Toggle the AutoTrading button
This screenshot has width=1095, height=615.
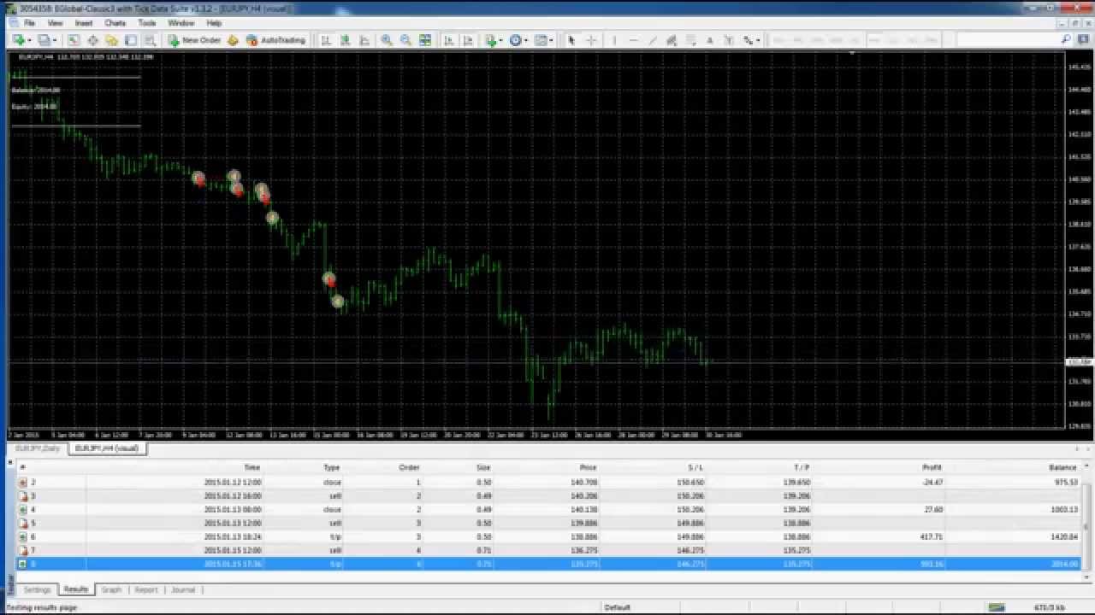pyautogui.click(x=275, y=40)
